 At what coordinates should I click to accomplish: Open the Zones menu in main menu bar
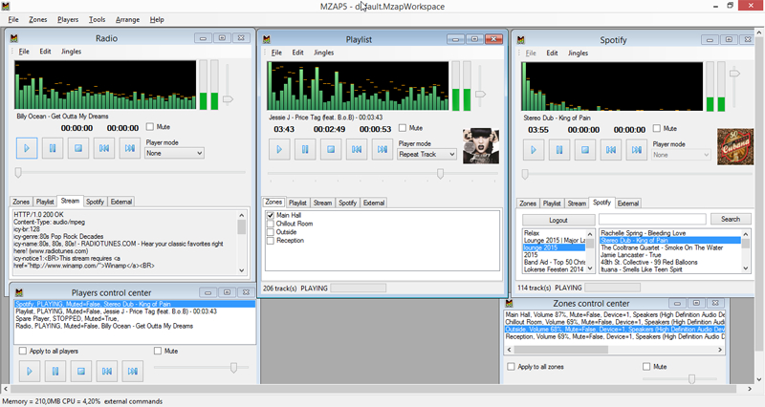37,19
